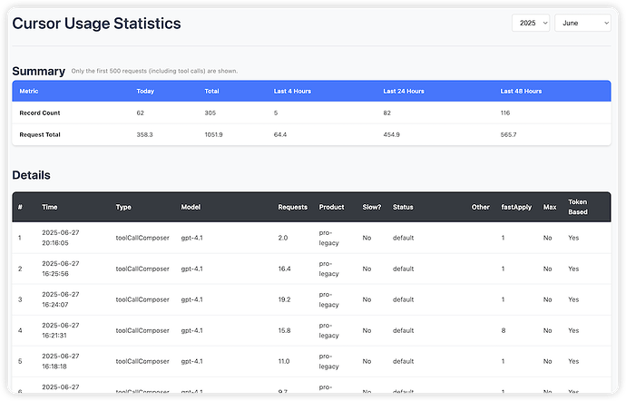Click the Cursor Usage Statistics heading
Image resolution: width=626 pixels, height=401 pixels.
tap(96, 24)
